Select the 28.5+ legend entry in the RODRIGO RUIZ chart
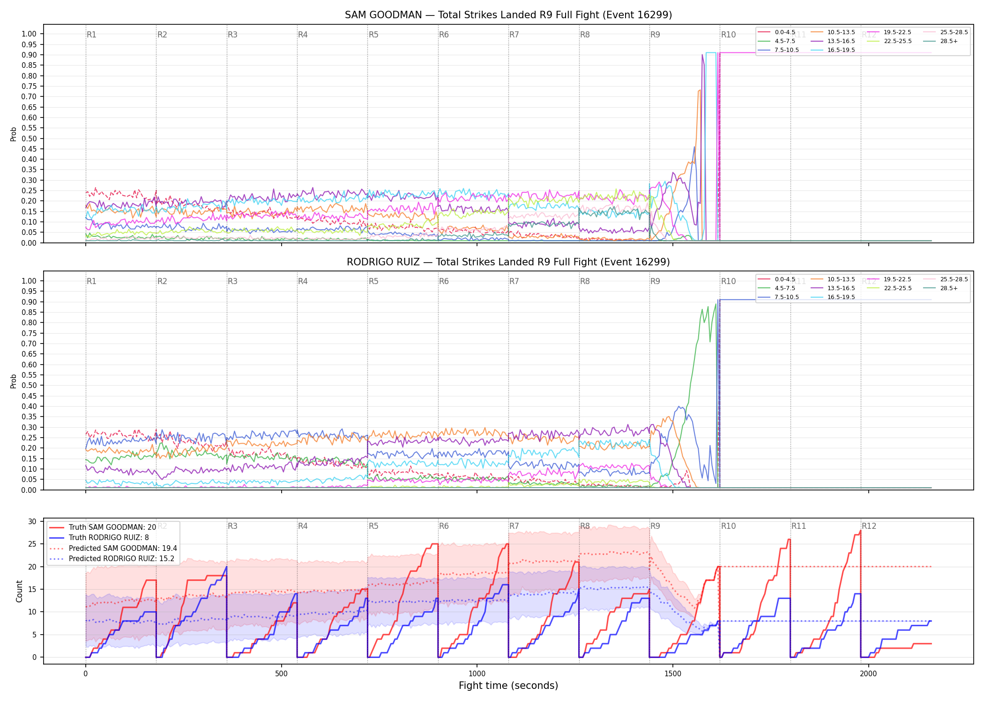 (x=940, y=288)
